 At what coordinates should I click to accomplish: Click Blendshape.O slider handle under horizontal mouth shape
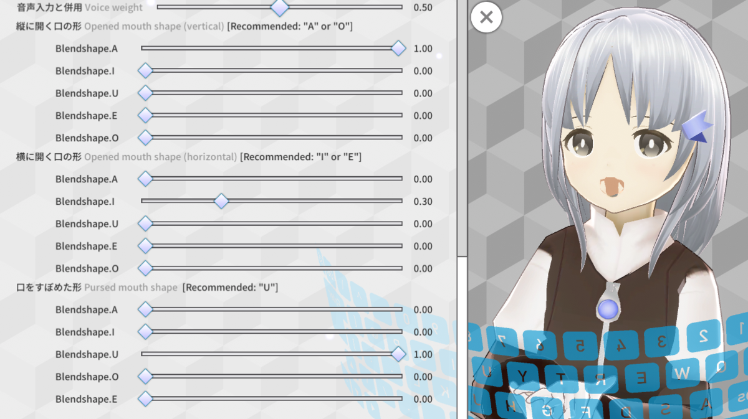tap(145, 268)
